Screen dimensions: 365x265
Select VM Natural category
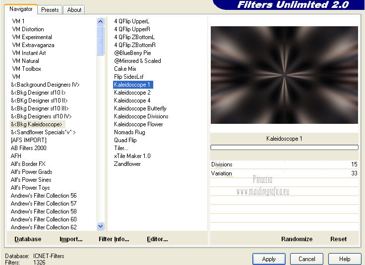click(26, 60)
